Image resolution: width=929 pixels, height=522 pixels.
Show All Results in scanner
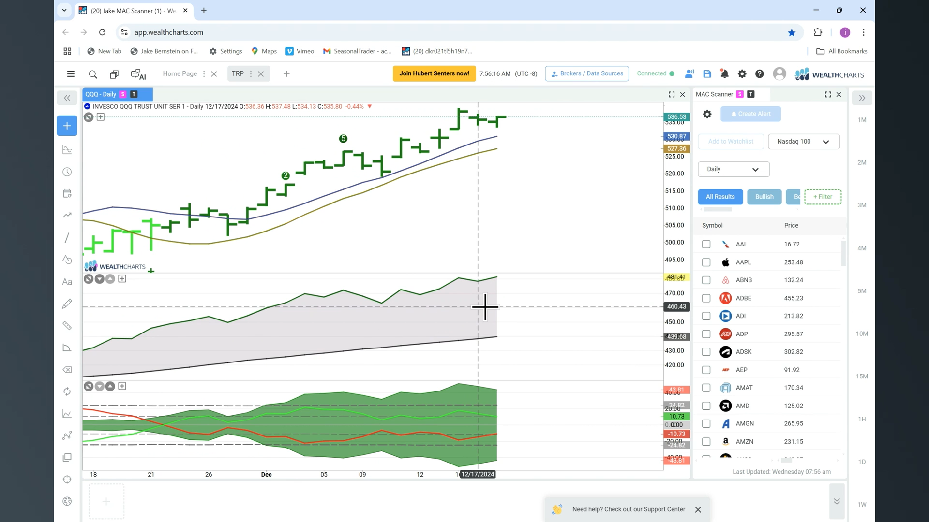pyautogui.click(x=720, y=197)
